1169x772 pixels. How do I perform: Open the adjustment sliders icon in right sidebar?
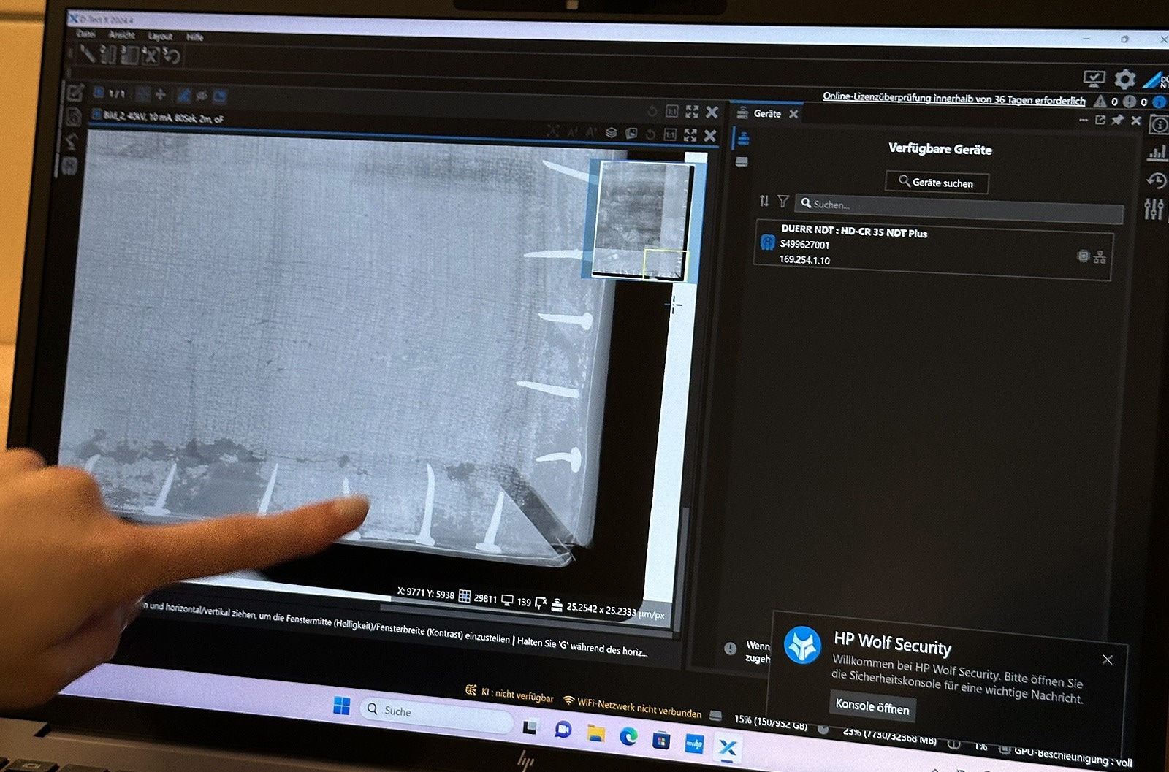[1154, 209]
